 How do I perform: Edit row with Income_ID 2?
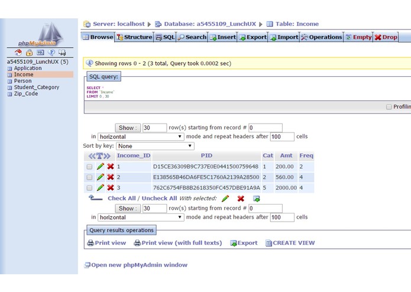click(100, 177)
